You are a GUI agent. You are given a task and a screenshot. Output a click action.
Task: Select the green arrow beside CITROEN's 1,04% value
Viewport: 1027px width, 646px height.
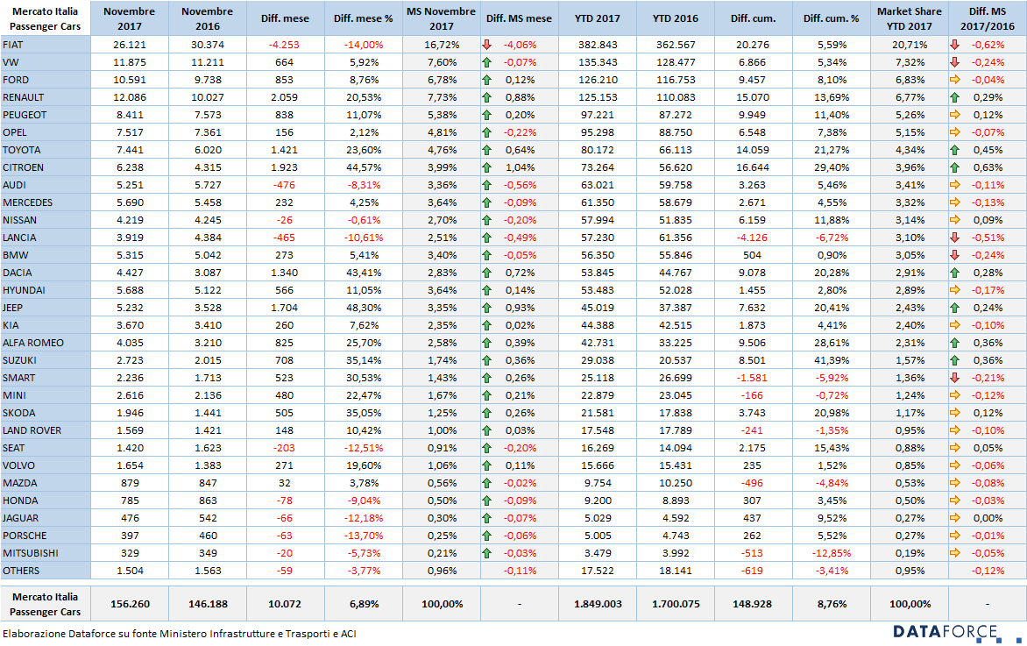(486, 167)
